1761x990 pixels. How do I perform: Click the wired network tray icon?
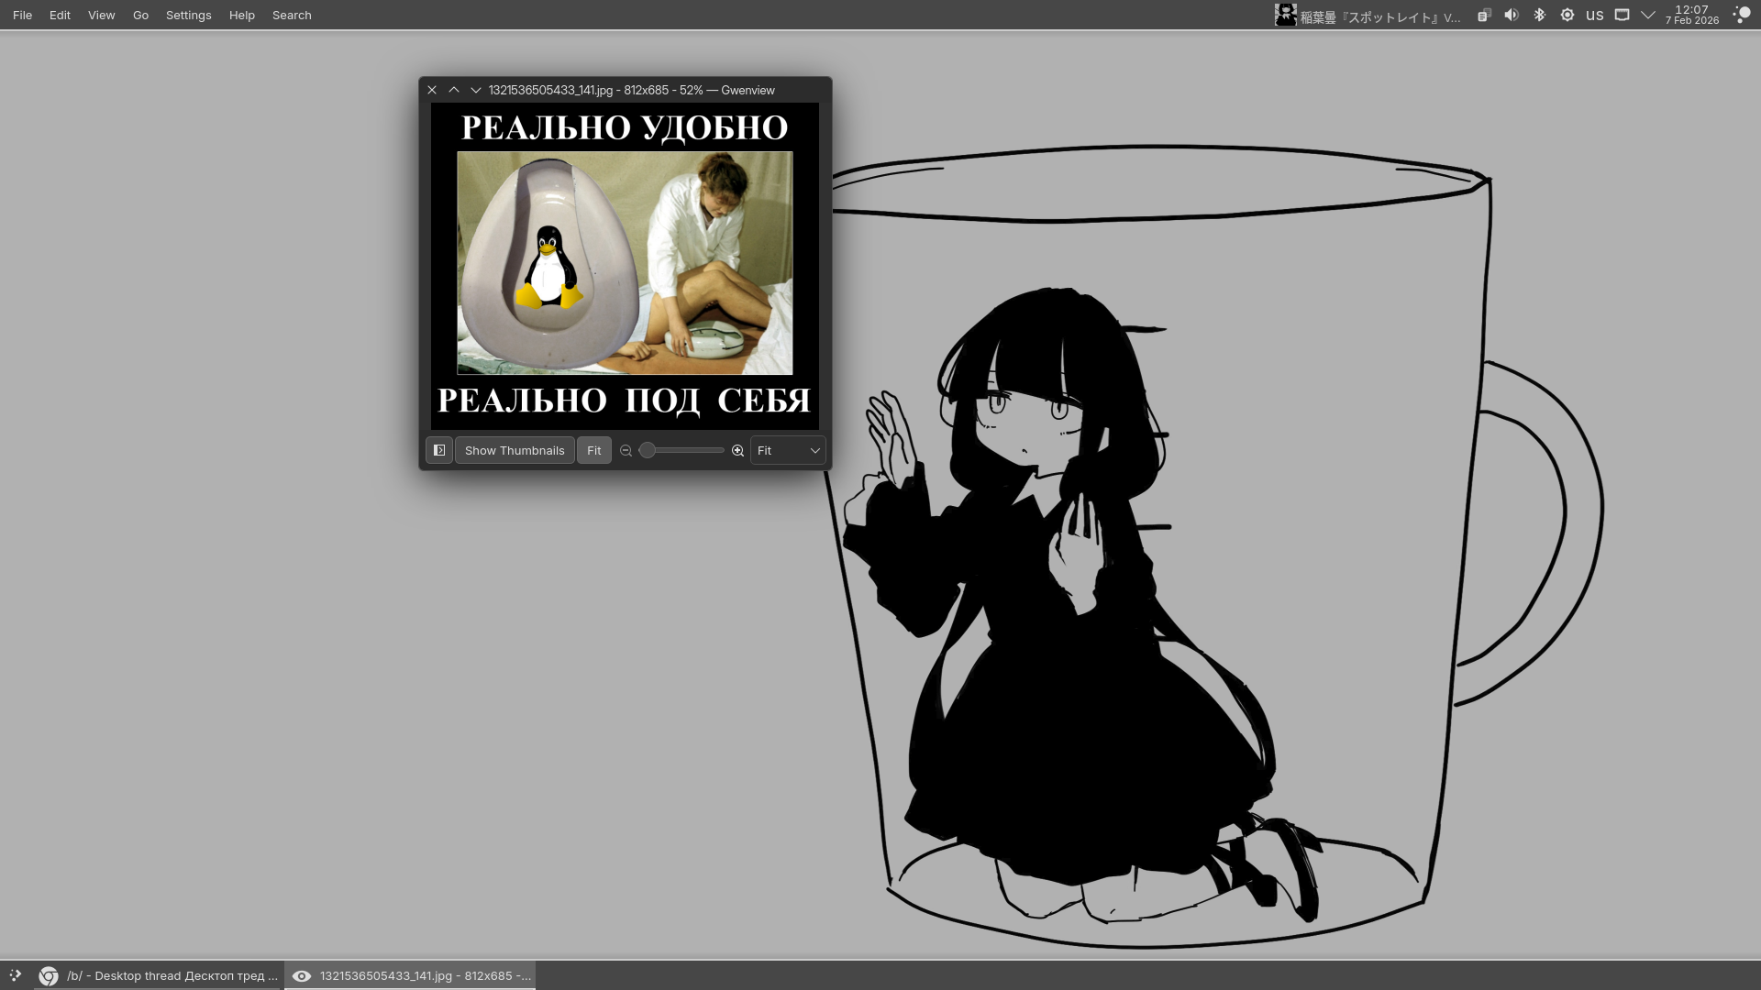pos(1622,15)
